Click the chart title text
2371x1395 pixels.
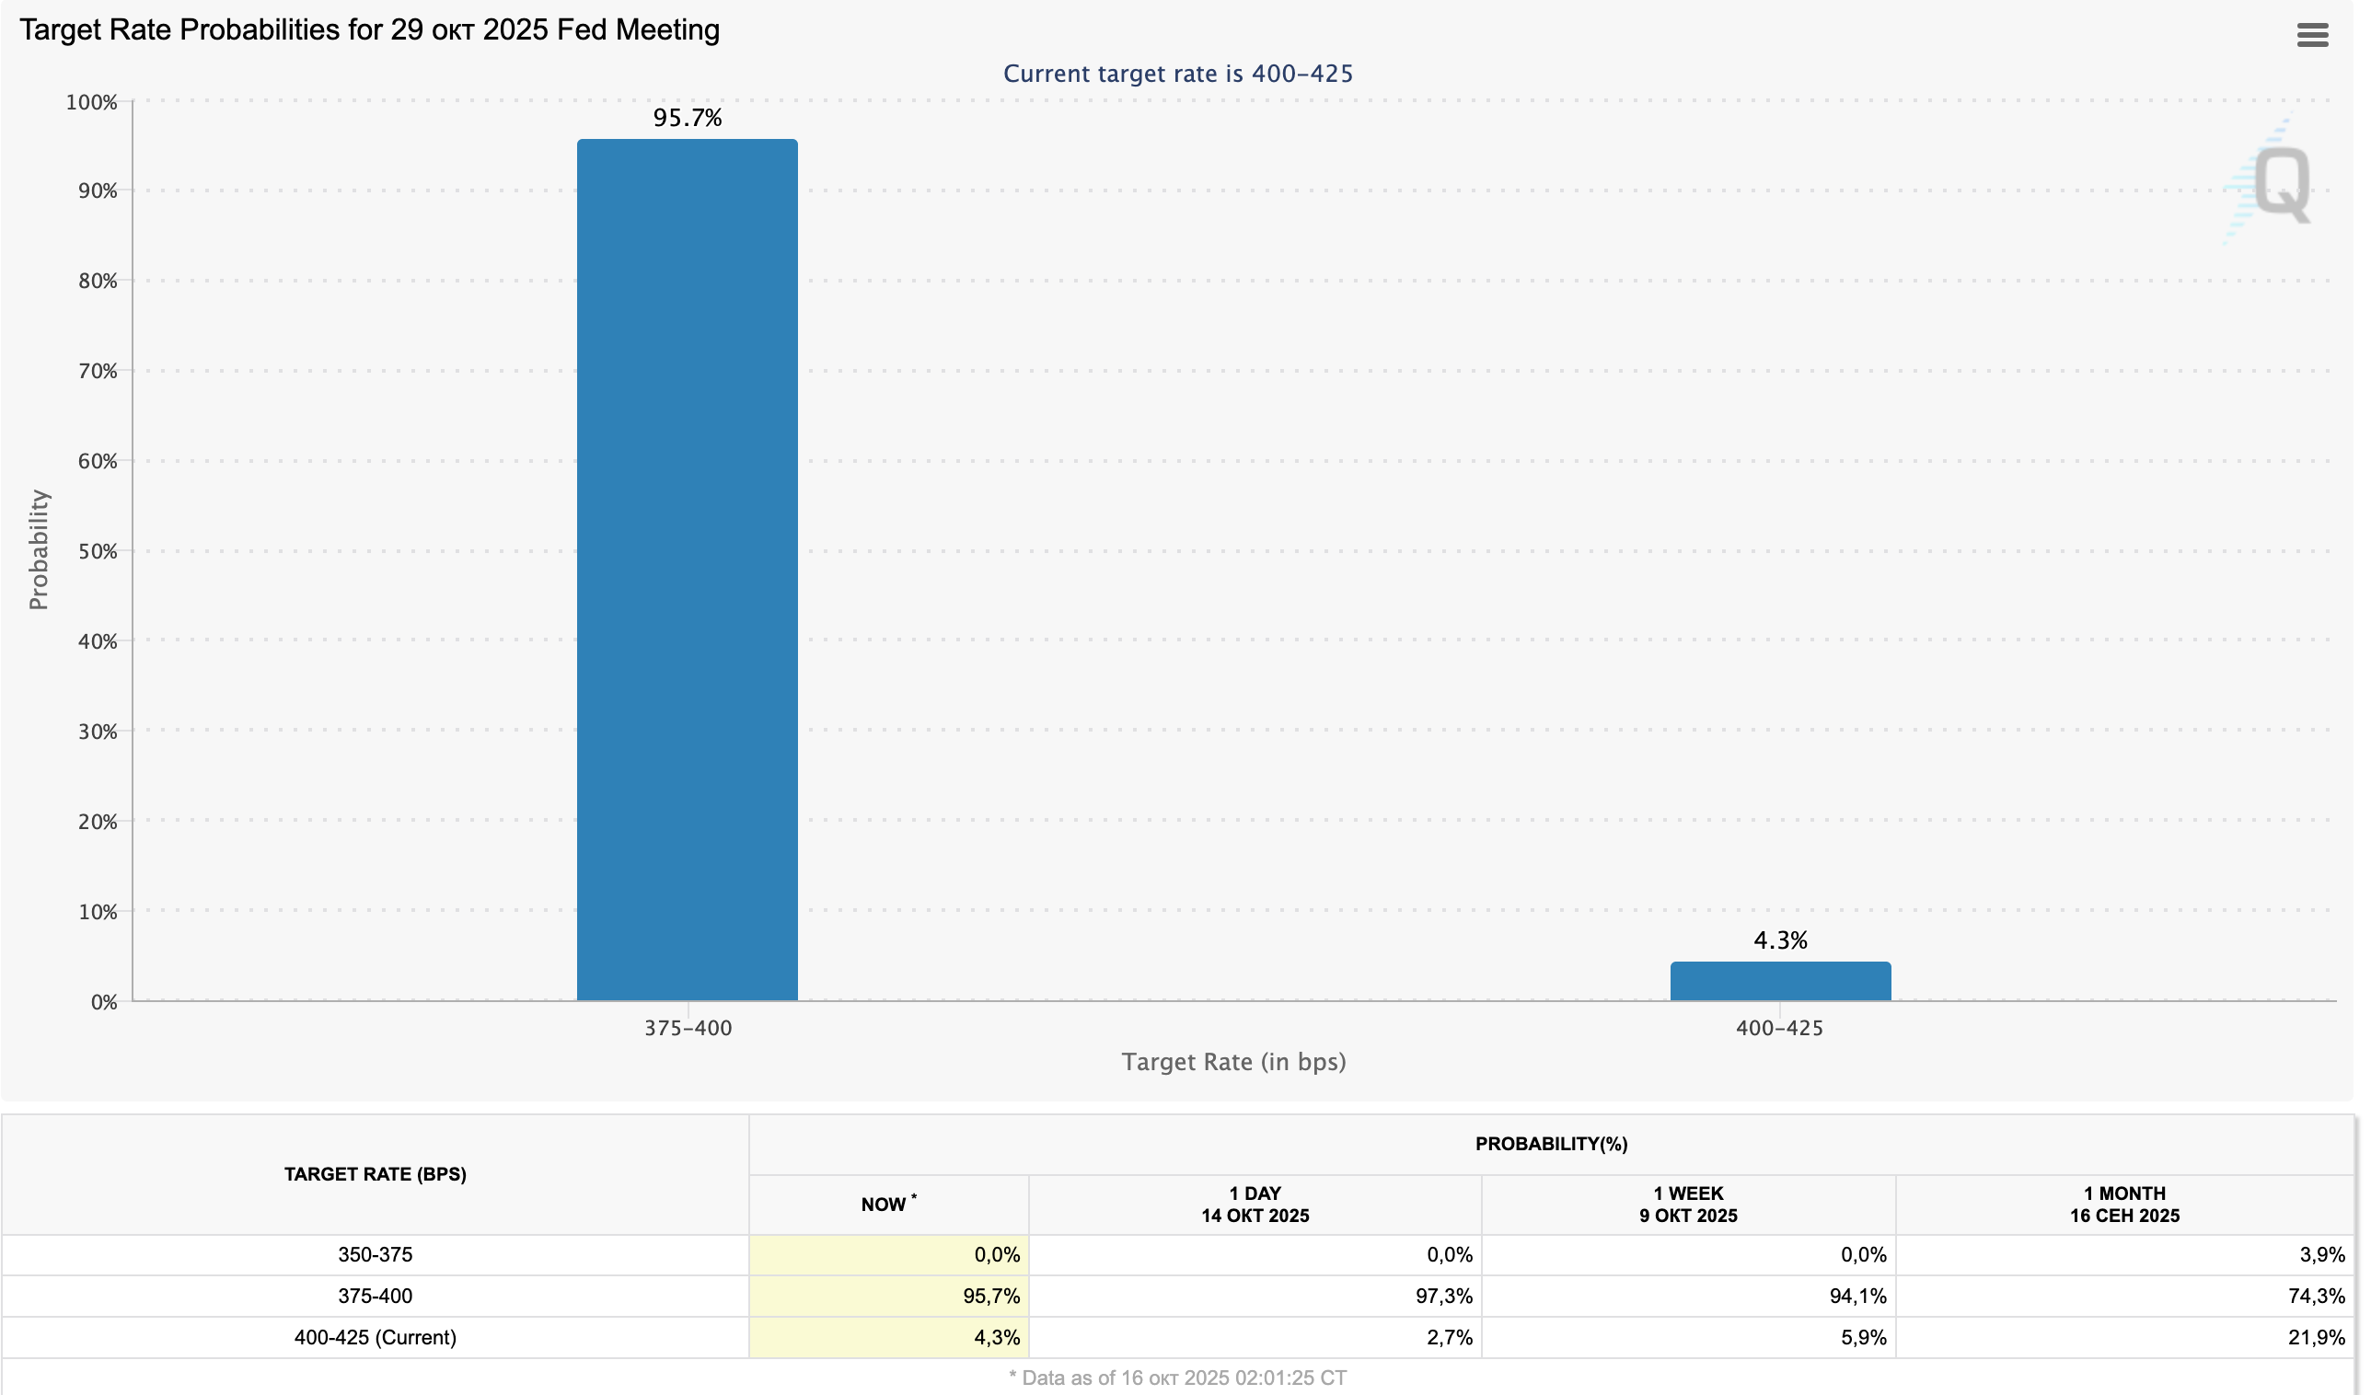tap(369, 30)
